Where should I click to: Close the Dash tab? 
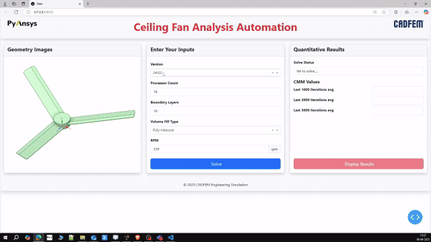click(79, 4)
